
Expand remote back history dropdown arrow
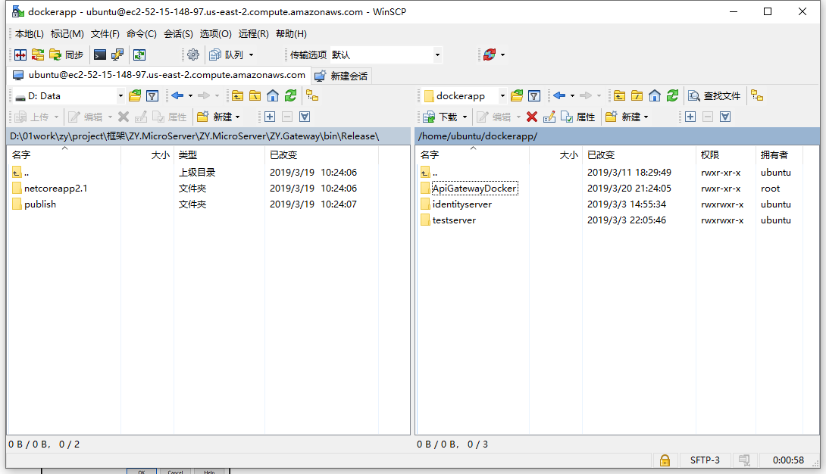point(573,95)
